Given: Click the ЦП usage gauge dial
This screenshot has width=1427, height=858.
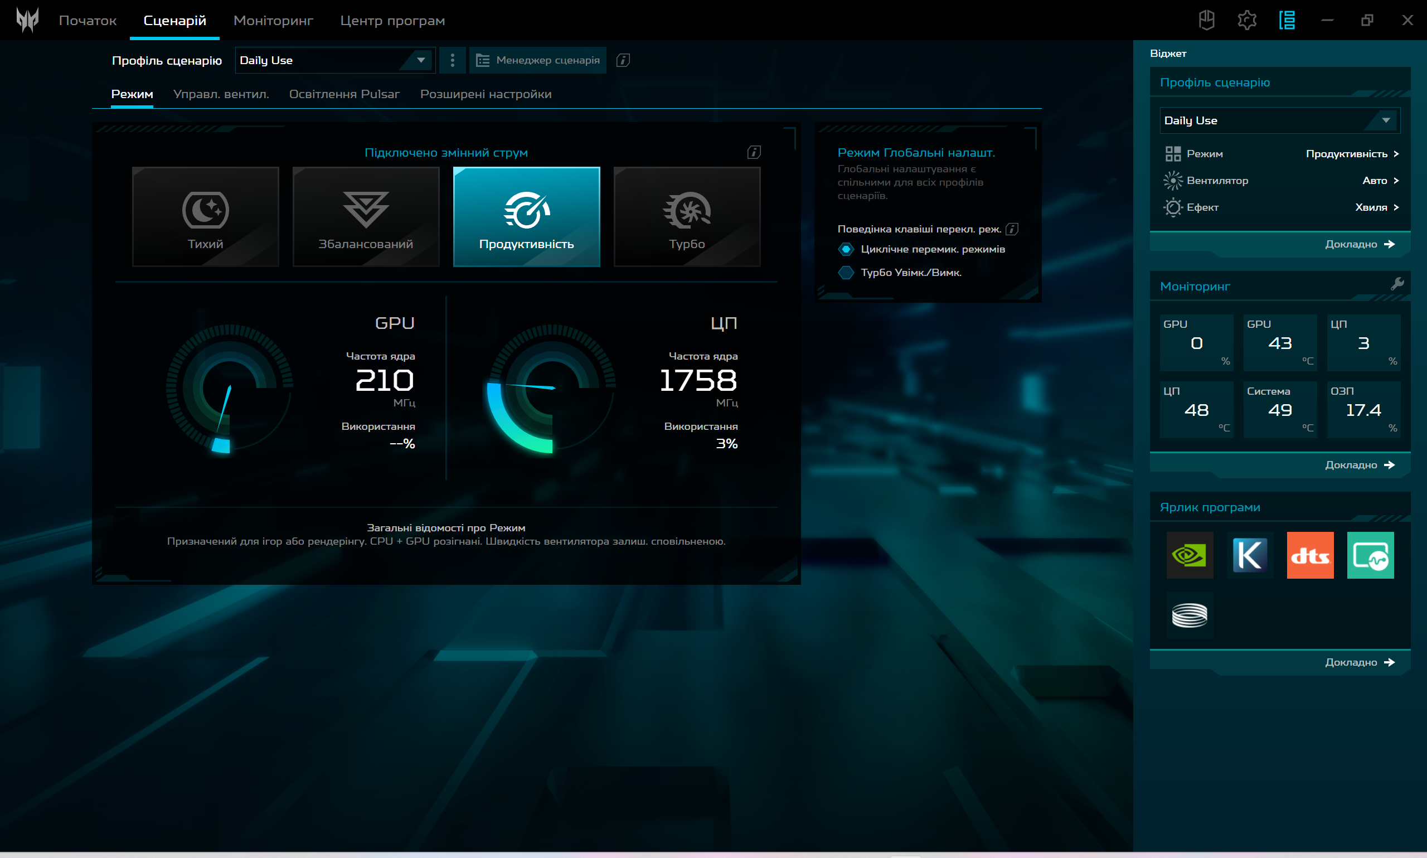Looking at the screenshot, I should click(x=552, y=387).
